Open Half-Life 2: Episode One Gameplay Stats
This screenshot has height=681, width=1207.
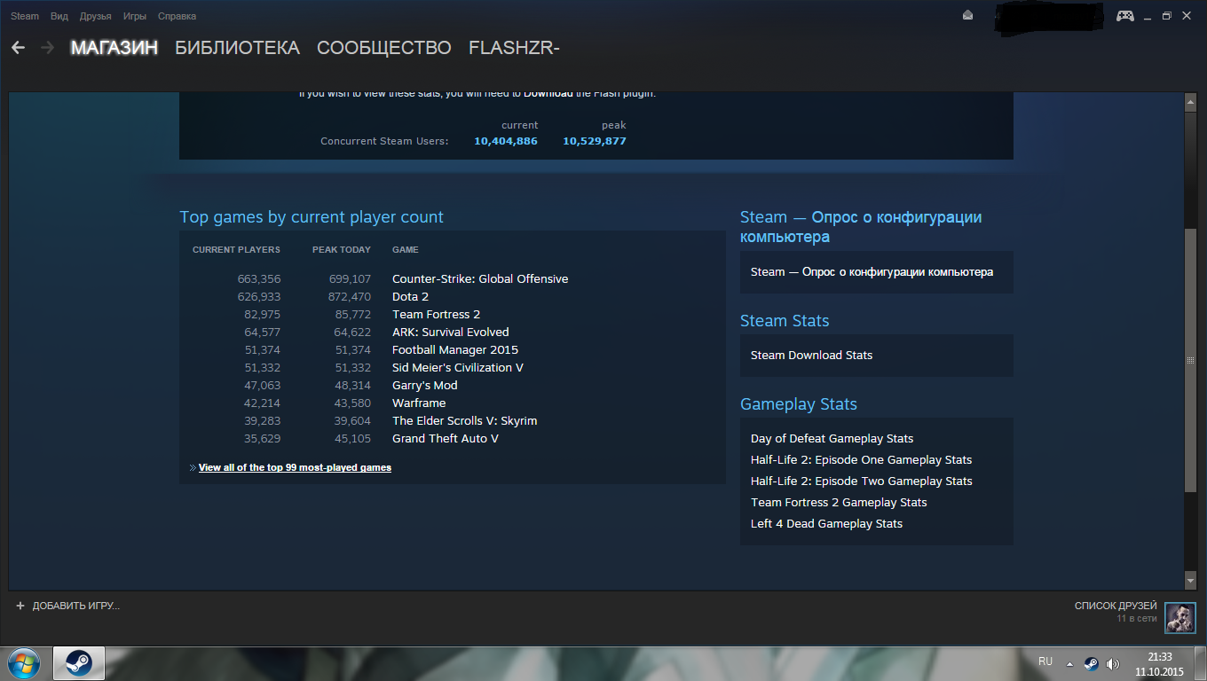pyautogui.click(x=861, y=460)
